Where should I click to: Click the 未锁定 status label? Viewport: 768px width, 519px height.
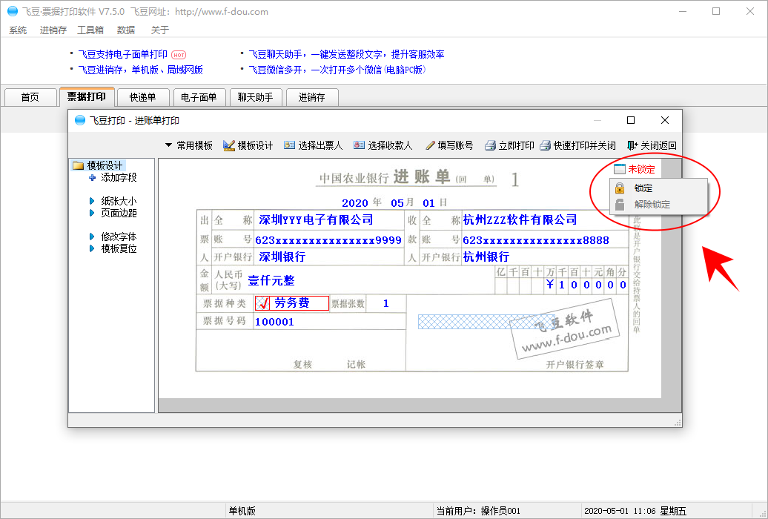pos(642,169)
